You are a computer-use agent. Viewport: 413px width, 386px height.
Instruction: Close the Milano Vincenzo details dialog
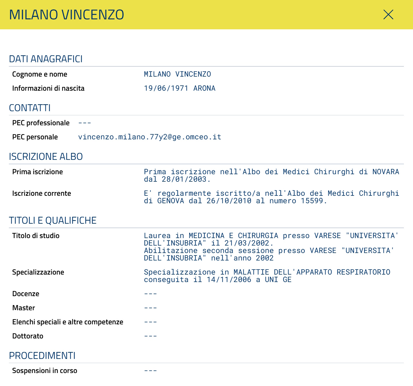coord(388,15)
